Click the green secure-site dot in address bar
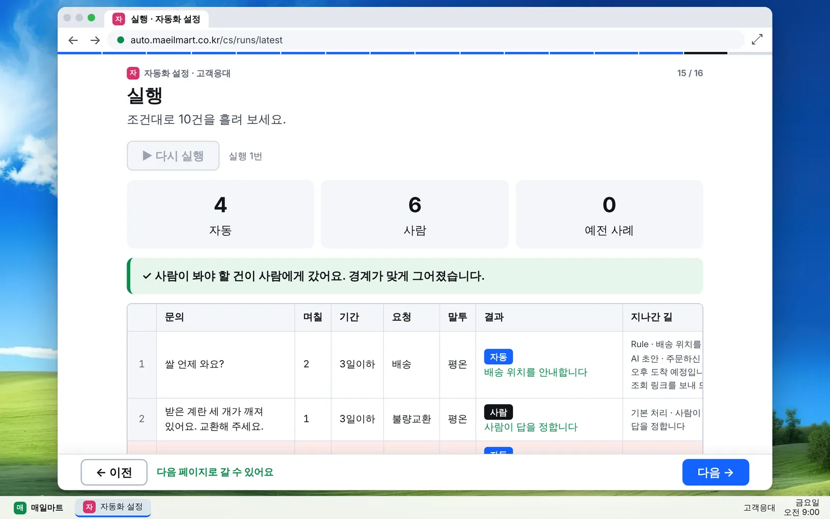This screenshot has width=830, height=519. 120,40
